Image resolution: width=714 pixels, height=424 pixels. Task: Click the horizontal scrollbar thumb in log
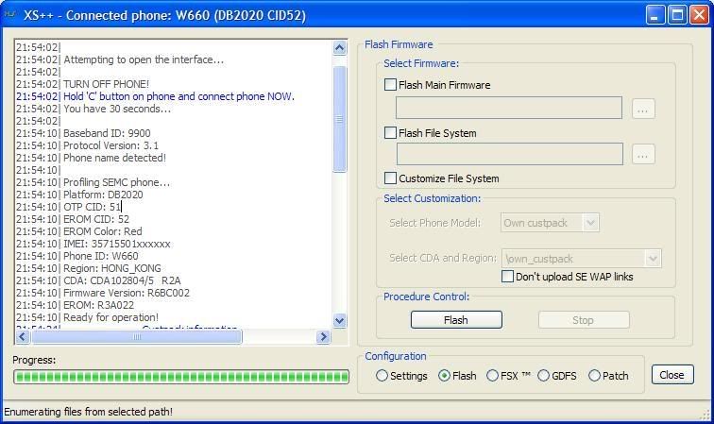point(137,337)
